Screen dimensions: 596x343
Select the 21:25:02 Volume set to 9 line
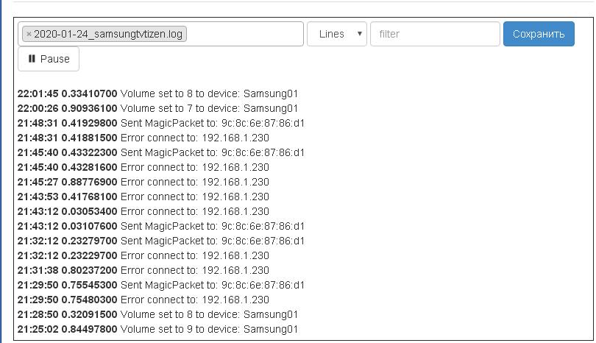pos(157,329)
